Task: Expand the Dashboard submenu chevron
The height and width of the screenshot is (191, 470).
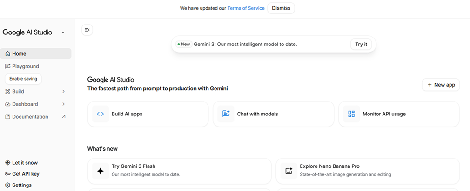Action: point(63,104)
